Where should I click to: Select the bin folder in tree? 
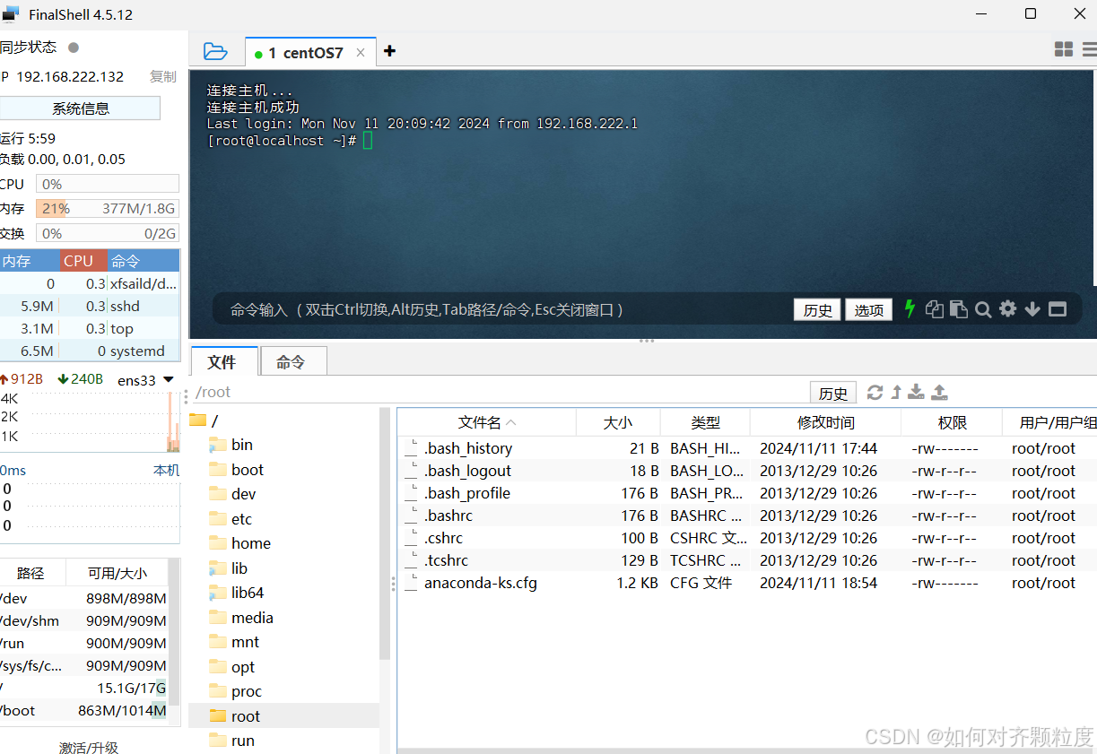pos(231,445)
